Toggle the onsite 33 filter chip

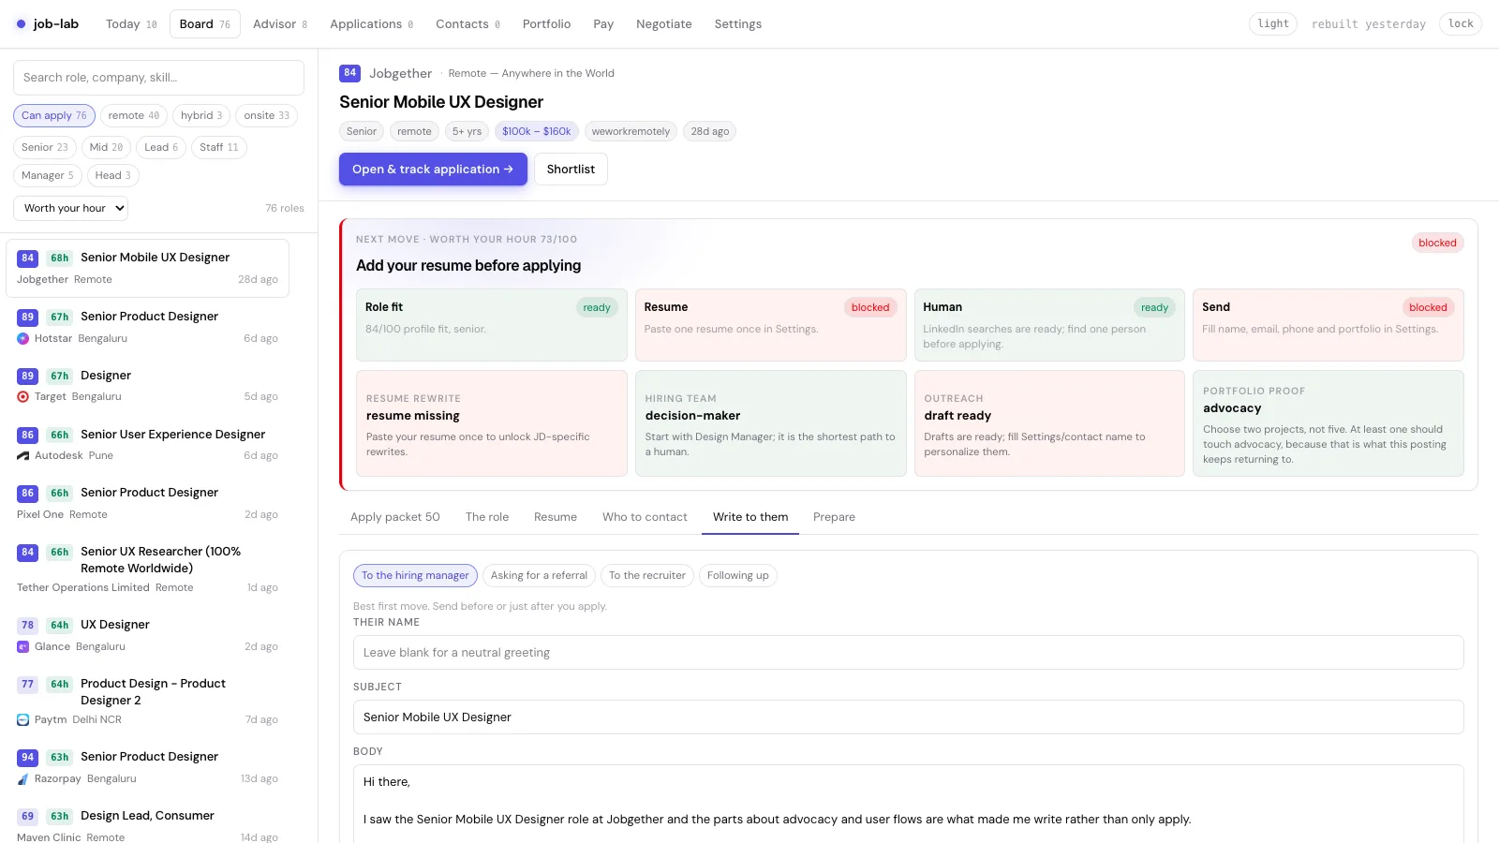click(266, 116)
